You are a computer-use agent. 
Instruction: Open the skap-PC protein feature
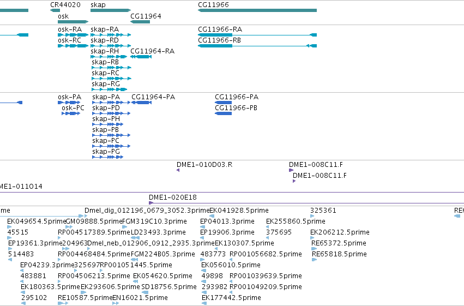pyautogui.click(x=111, y=146)
